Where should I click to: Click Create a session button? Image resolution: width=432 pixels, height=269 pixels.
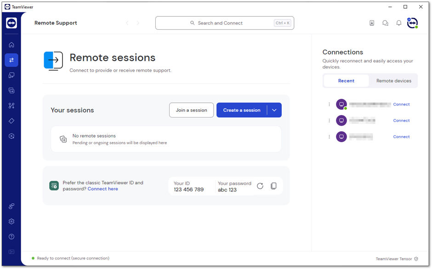[242, 110]
